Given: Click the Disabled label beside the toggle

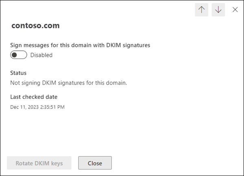Looking at the screenshot, I should point(41,55).
